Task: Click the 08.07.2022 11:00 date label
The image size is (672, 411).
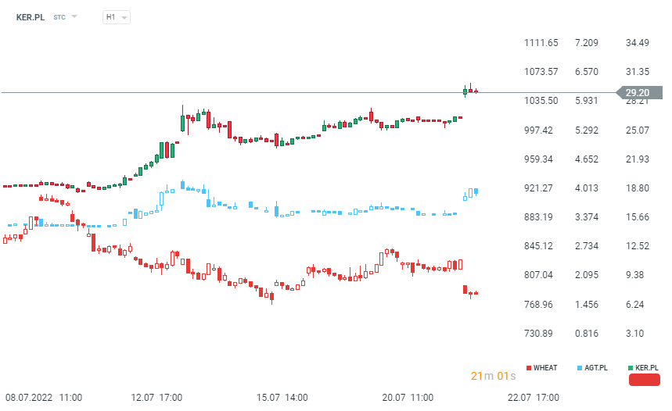Action: coord(44,398)
